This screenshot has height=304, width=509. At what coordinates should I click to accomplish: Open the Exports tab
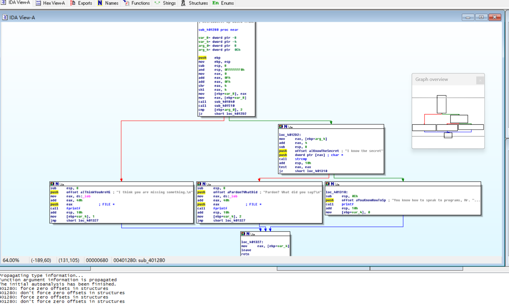coord(81,3)
